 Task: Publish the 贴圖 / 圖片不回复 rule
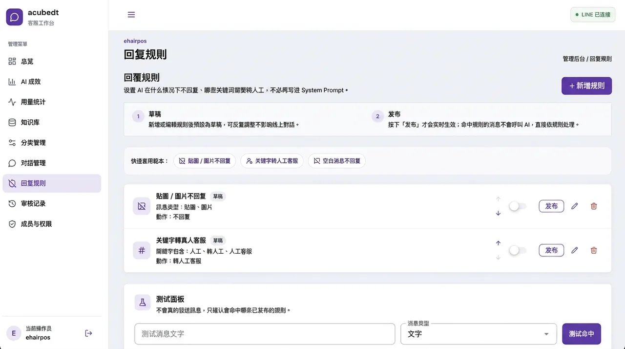coord(551,206)
